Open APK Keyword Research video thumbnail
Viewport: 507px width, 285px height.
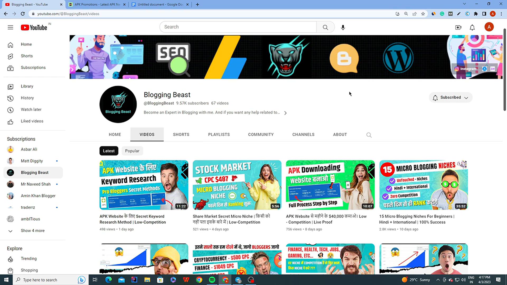(144, 185)
